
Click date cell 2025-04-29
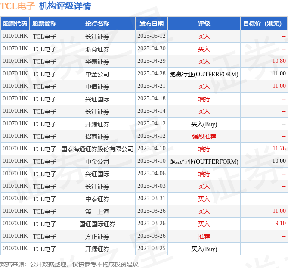(152, 61)
